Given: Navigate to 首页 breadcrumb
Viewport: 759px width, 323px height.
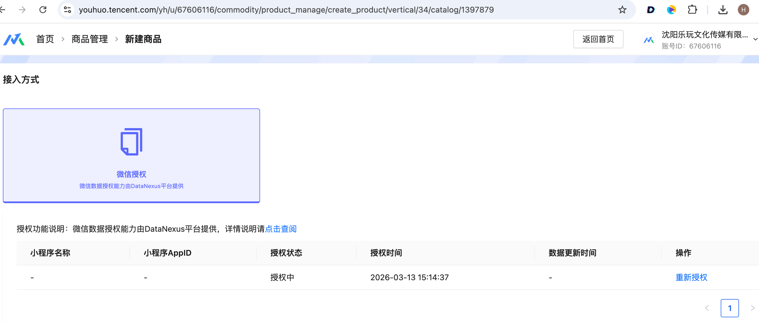Looking at the screenshot, I should [45, 39].
